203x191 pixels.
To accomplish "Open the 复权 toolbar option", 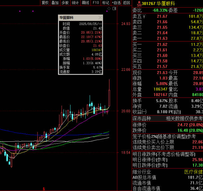I will 45,3.
